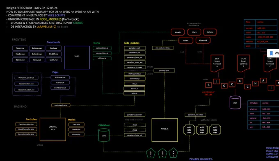Select the Banner.vue component
279x161 pixels.
[20, 60]
